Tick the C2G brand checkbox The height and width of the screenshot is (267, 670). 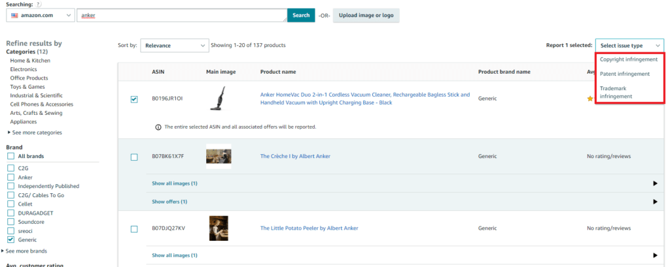pyautogui.click(x=11, y=168)
